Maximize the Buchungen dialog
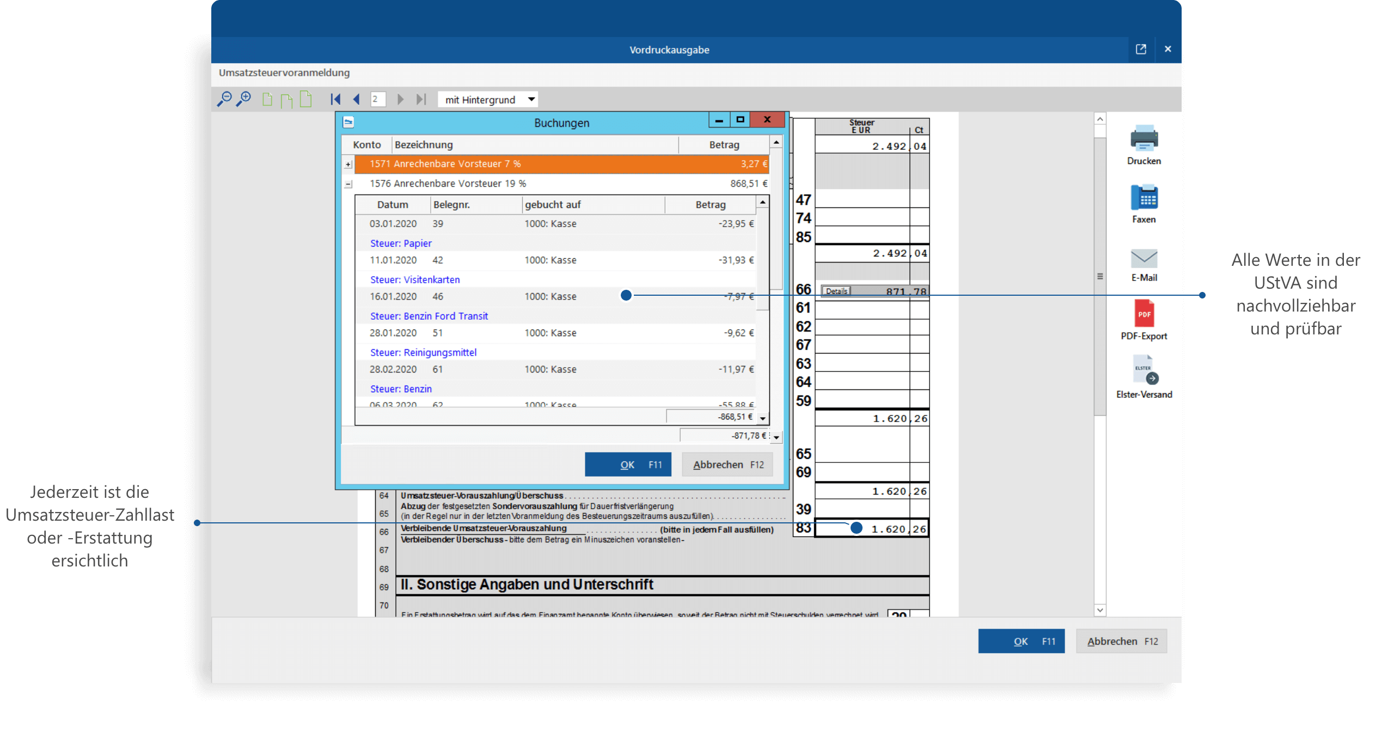Screen dimensions: 1394x744 (739, 120)
